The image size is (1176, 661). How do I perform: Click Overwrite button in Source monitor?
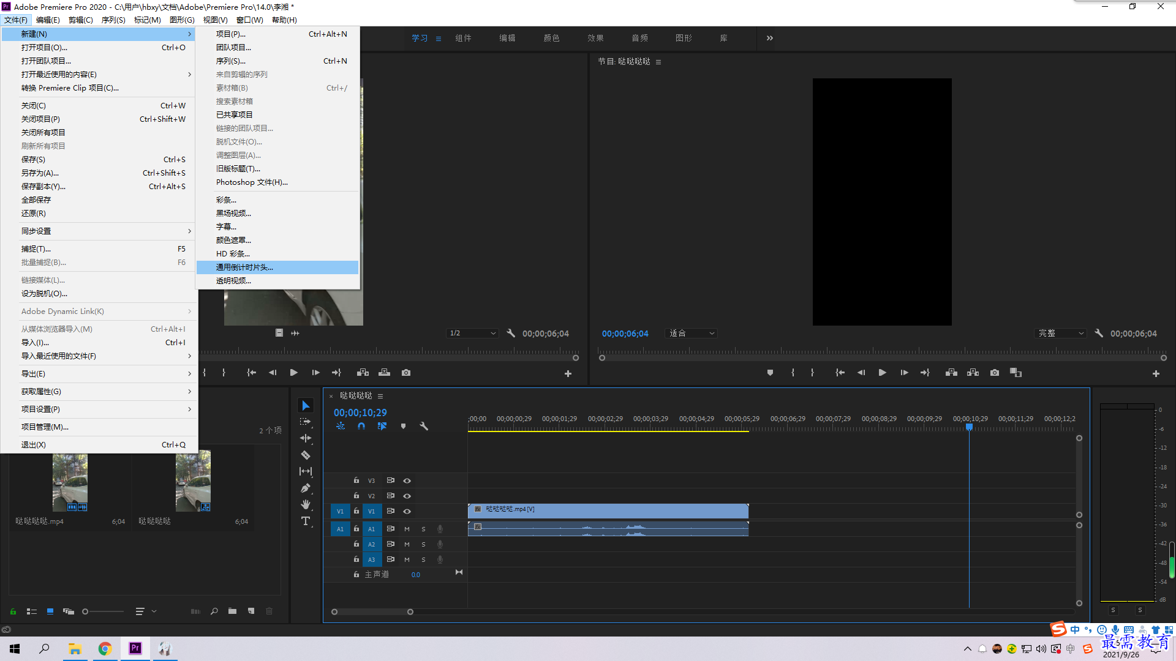click(x=384, y=373)
